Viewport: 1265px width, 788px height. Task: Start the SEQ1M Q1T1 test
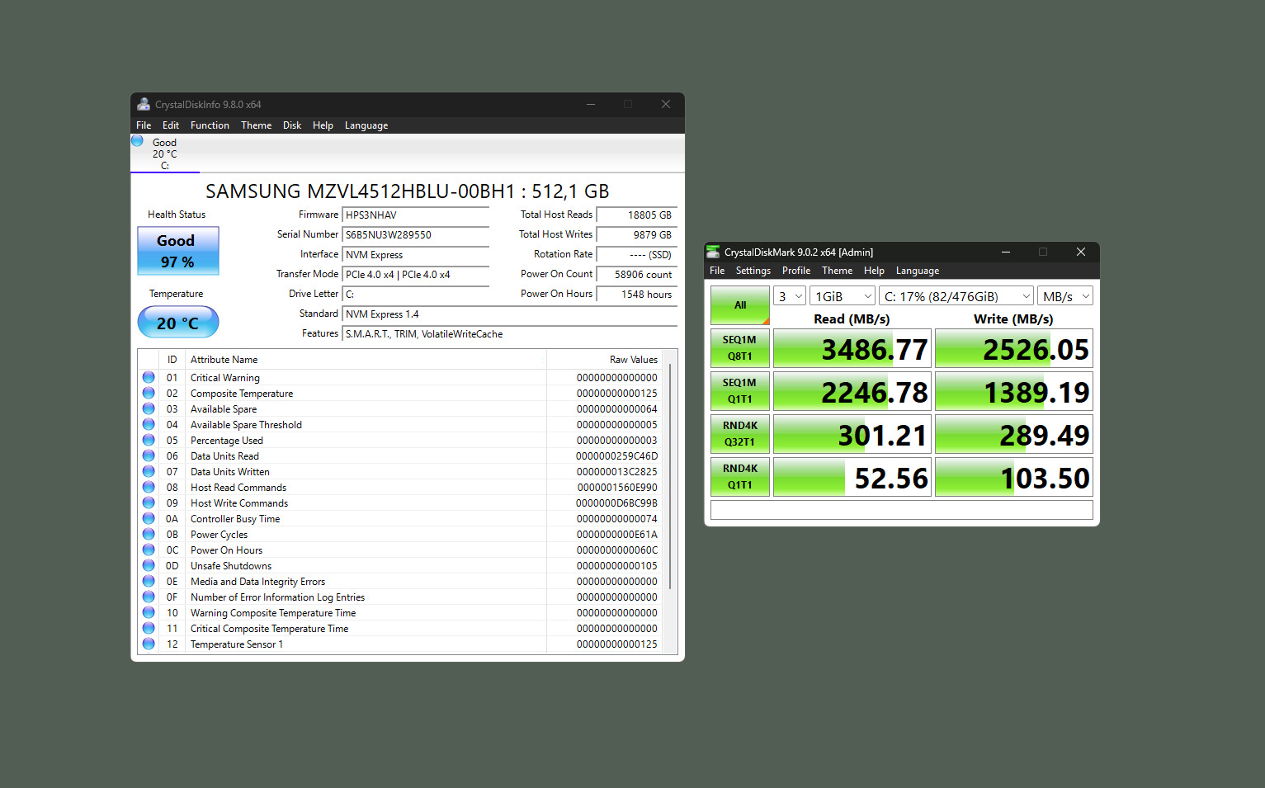740,391
